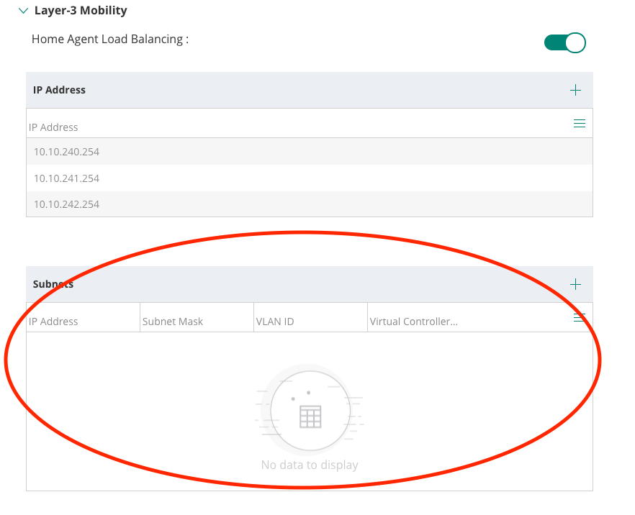The height and width of the screenshot is (515, 635).
Task: Open the IP Address table column menu
Action: pos(579,124)
